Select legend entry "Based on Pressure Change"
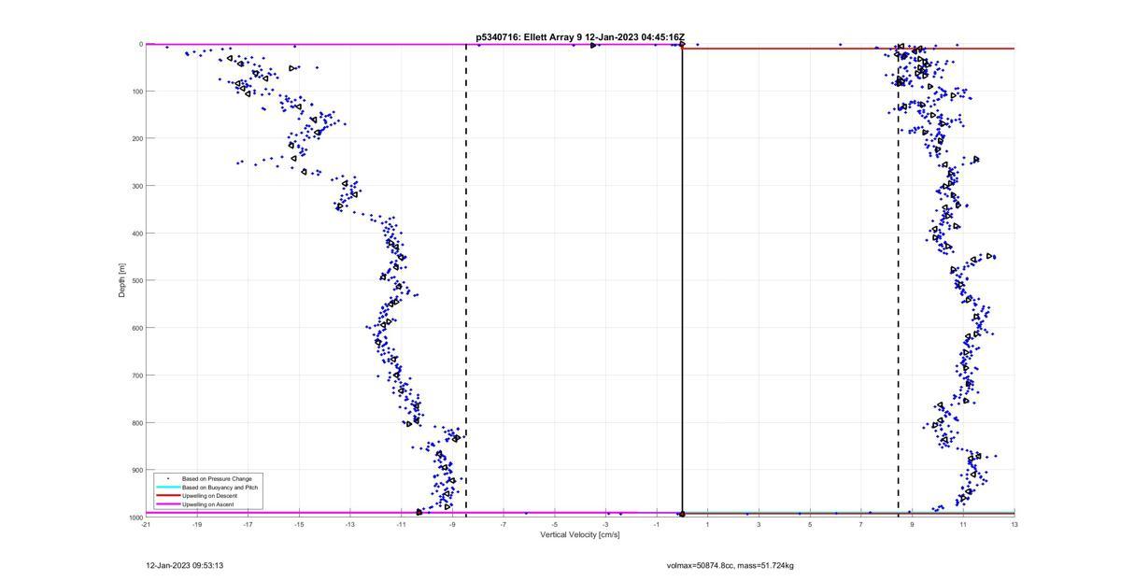 coord(217,479)
